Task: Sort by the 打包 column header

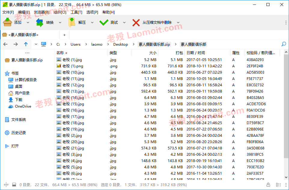Action: pos(172,53)
